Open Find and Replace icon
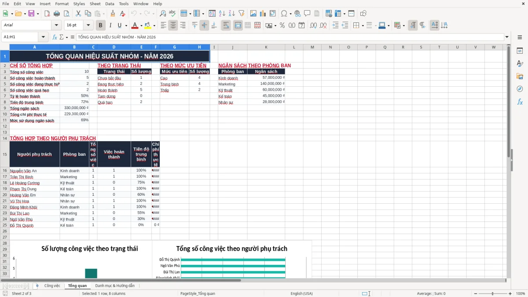The image size is (528, 297). pyautogui.click(x=163, y=14)
